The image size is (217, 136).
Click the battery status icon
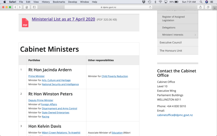(176, 2)
